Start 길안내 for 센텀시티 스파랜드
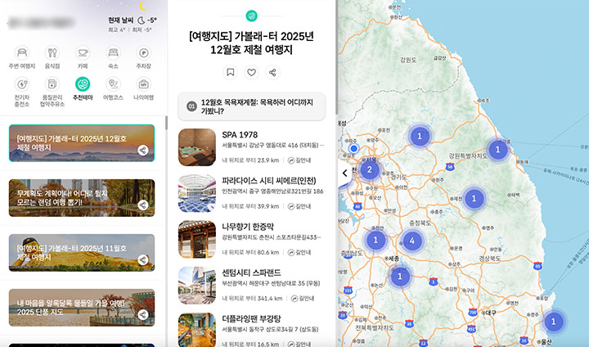589x347 pixels. 303,299
